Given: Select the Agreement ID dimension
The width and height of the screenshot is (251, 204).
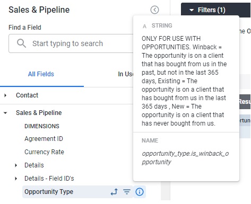Looking at the screenshot, I should click(x=44, y=139).
